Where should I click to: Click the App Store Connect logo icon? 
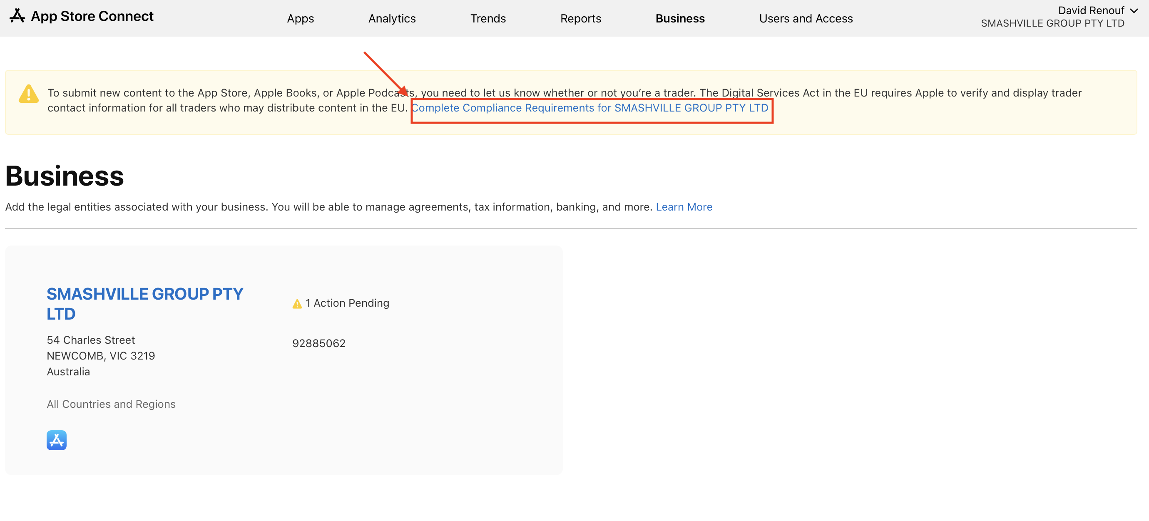pos(17,16)
